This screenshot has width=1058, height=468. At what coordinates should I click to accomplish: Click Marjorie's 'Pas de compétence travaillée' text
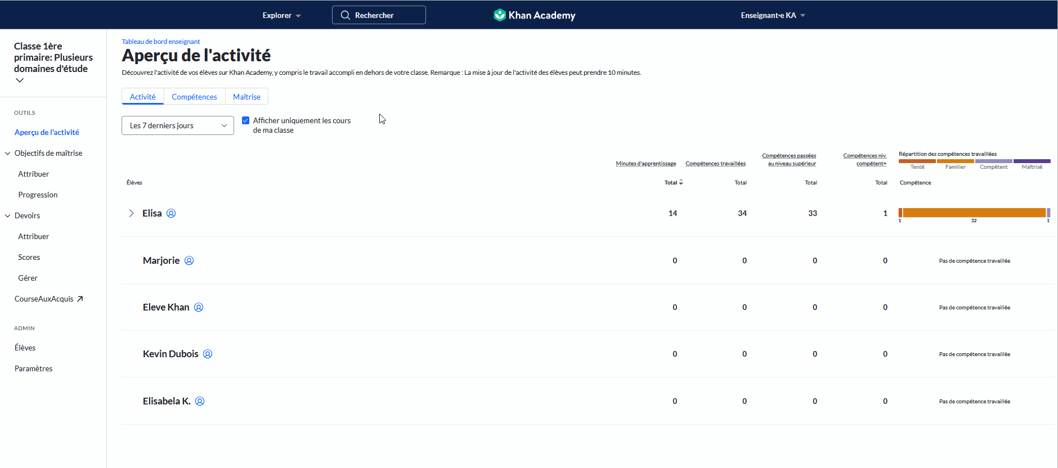[x=975, y=261]
